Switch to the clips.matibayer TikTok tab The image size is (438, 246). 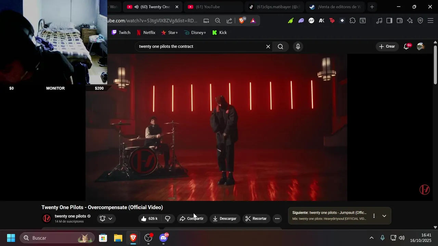[274, 7]
